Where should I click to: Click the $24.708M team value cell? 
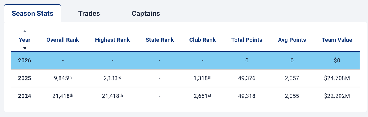tap(337, 78)
